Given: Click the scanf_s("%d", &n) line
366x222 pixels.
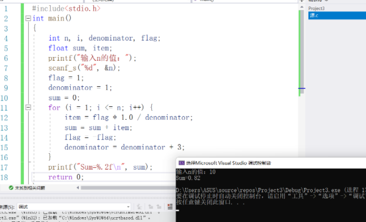Looking at the screenshot, I should point(84,68).
